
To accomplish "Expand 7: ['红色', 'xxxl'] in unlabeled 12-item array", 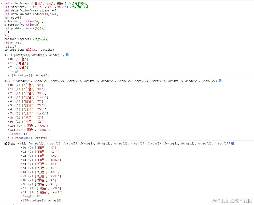I will pos(8,113).
